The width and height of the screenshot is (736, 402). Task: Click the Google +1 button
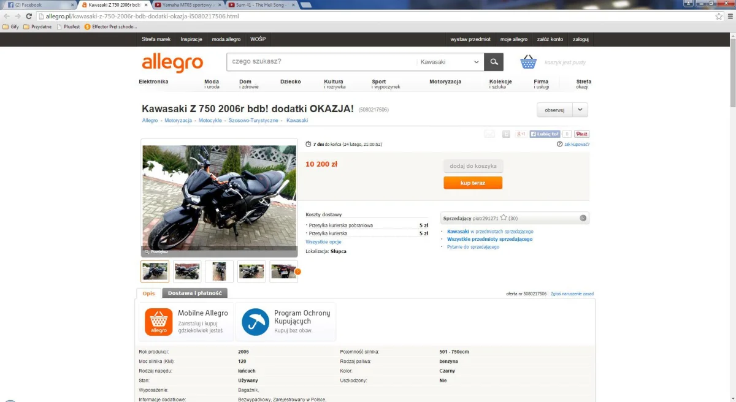521,134
